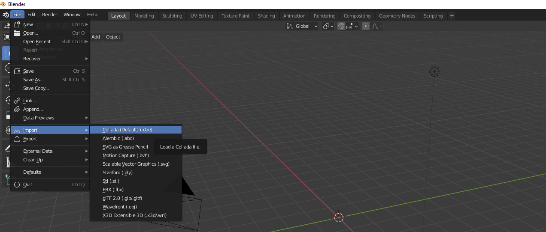Expand the Clean Up submenu

point(50,160)
